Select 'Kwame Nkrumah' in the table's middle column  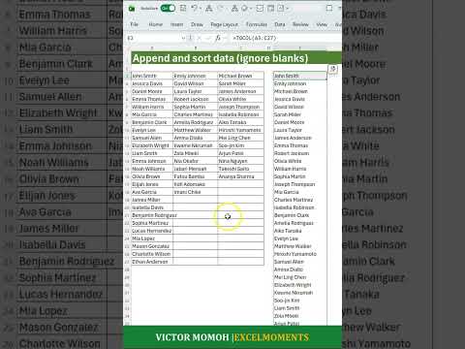(x=195, y=145)
